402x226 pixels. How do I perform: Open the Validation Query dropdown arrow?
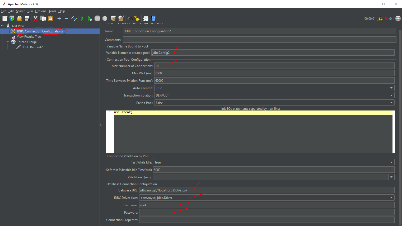point(391,177)
